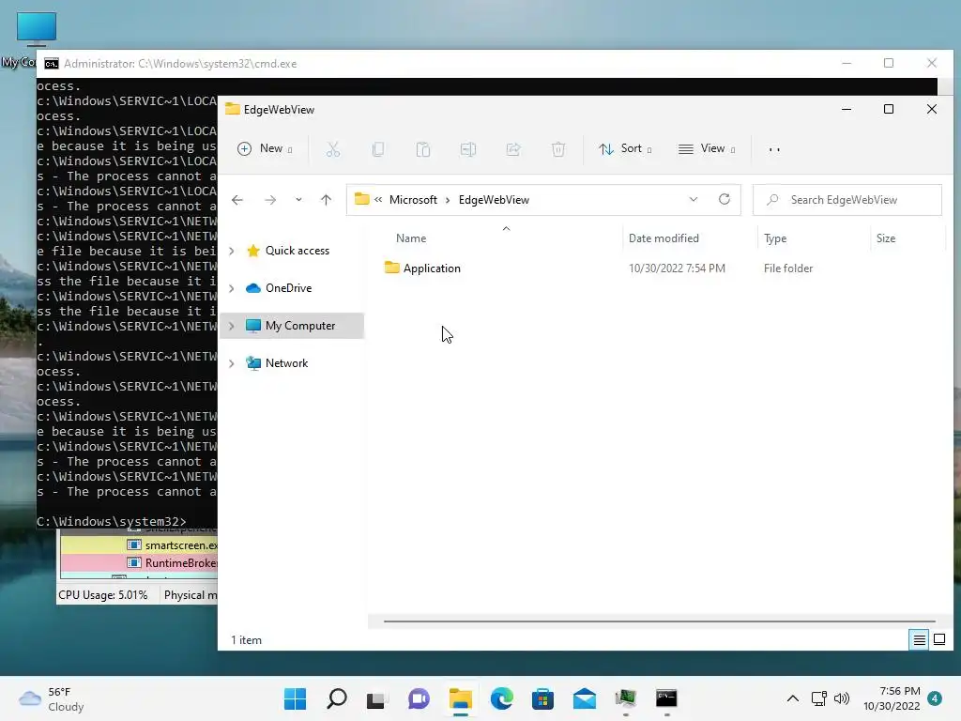
Task: Click the network icon in system tray
Action: [818, 698]
